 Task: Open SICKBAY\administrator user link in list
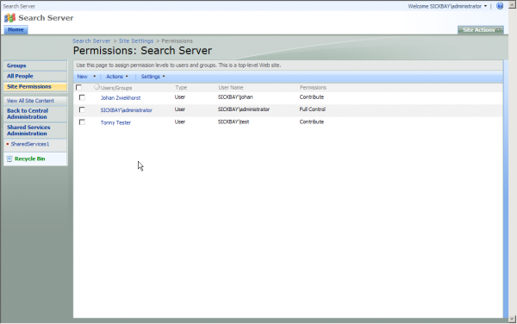pyautogui.click(x=127, y=110)
